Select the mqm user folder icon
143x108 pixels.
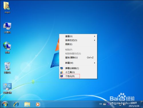7,7
